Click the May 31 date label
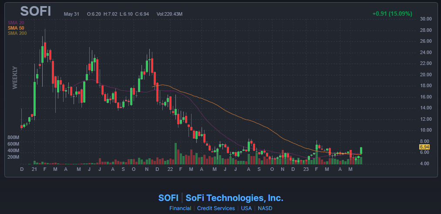 coord(71,14)
